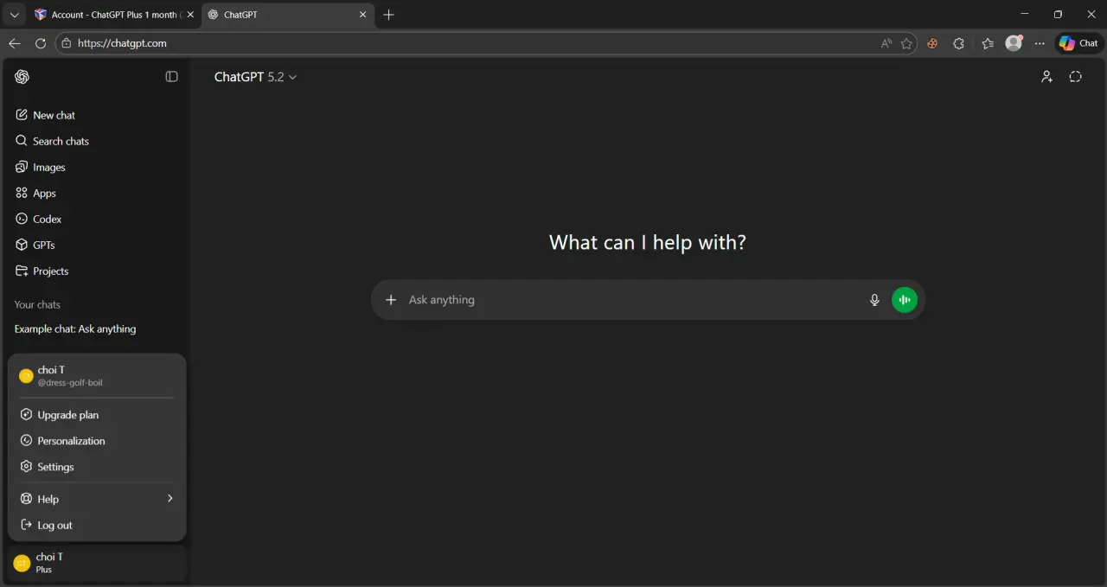Screen dimensions: 1107x587
Task: Select choi T profile in account menu
Action: pyautogui.click(x=97, y=375)
